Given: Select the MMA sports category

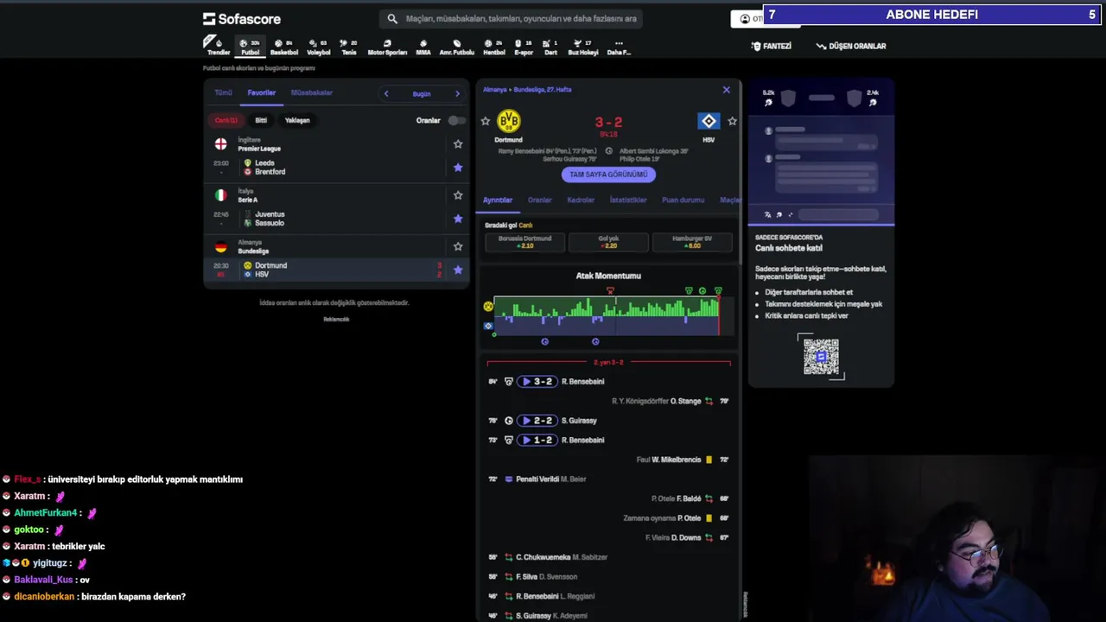Looking at the screenshot, I should coord(423,47).
